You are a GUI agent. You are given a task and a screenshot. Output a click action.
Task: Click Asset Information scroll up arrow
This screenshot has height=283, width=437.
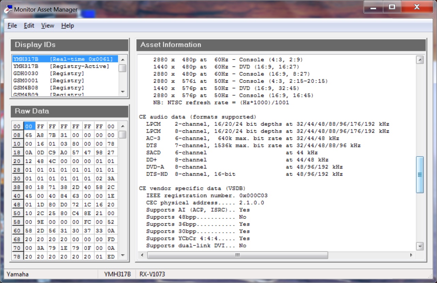tap(420, 60)
